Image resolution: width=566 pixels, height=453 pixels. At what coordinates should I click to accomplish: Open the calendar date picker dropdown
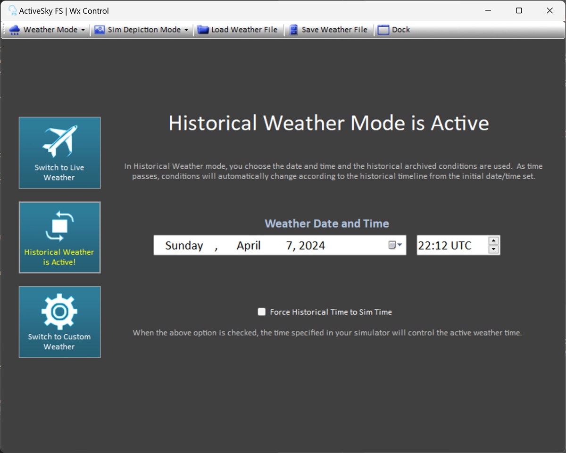pos(395,245)
